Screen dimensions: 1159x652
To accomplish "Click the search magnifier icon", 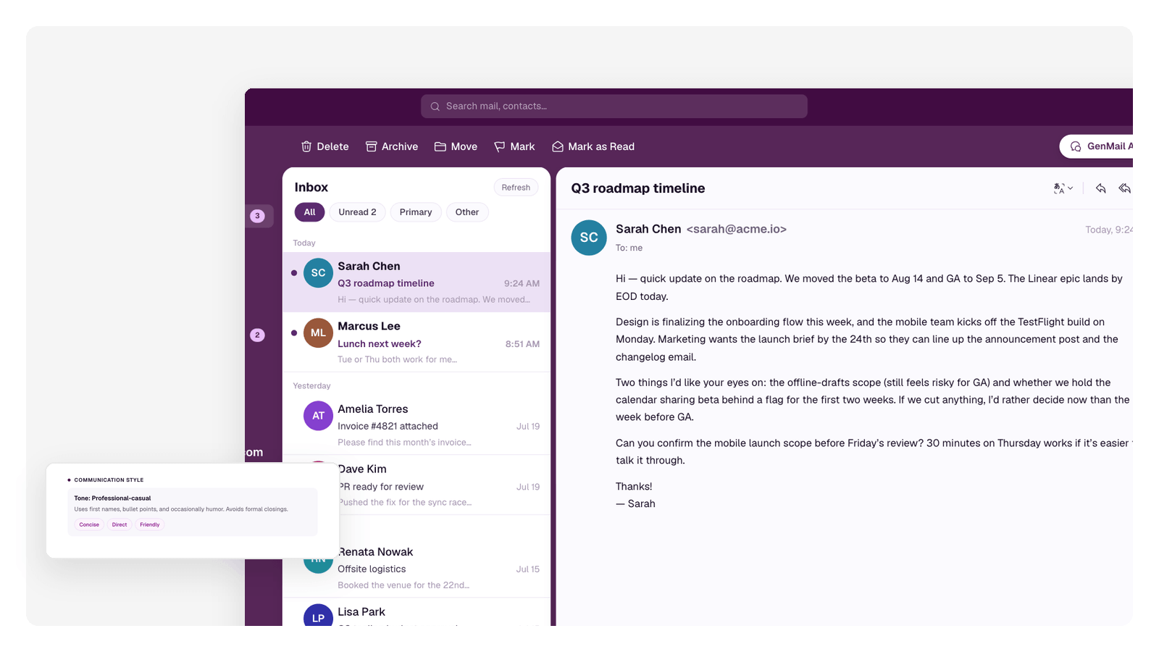I will [x=435, y=106].
